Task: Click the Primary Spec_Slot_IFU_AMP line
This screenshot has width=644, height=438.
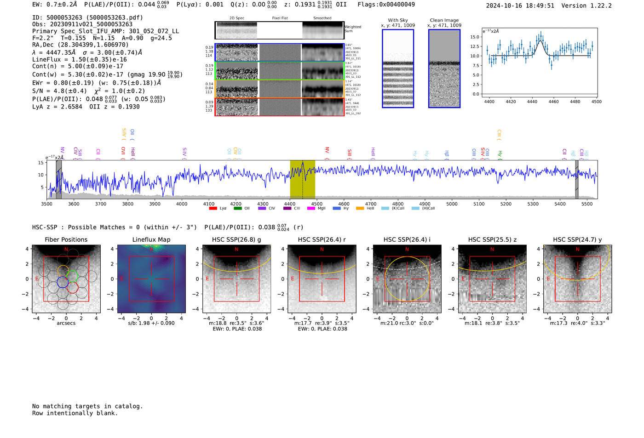Action: click(106, 31)
